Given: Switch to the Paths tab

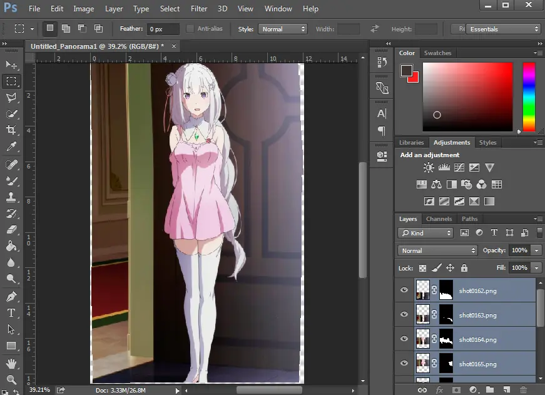Looking at the screenshot, I should pos(469,218).
